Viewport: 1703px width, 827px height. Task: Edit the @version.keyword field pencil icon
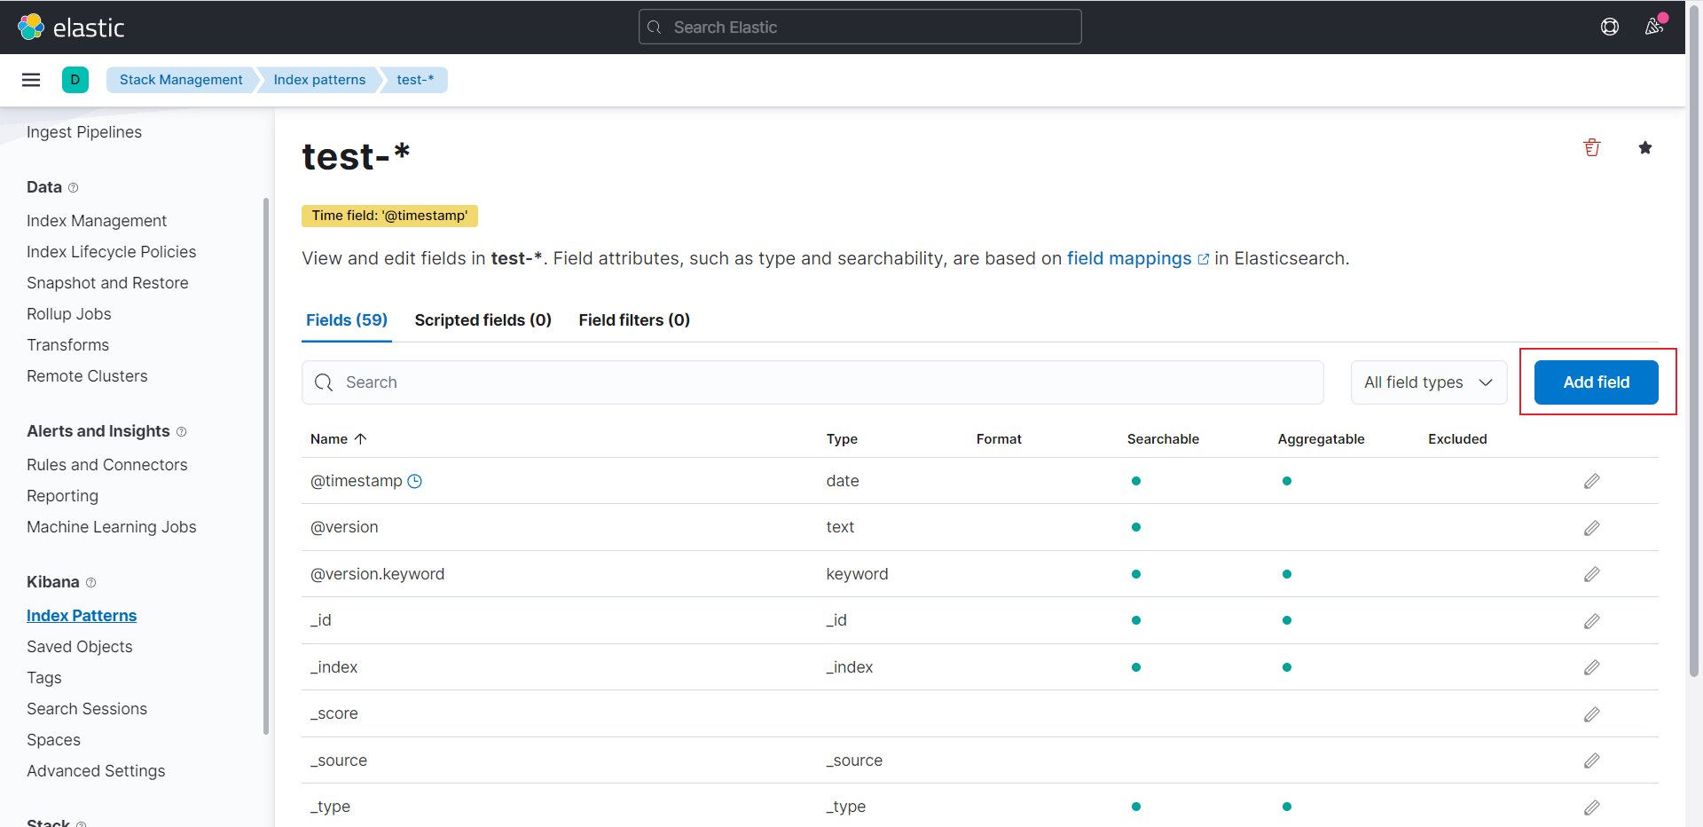click(x=1592, y=574)
